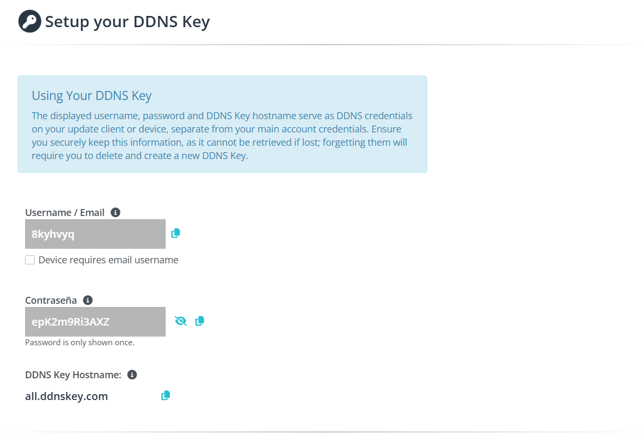
Task: Click the 'Username / Email' field label
Action: coord(64,212)
